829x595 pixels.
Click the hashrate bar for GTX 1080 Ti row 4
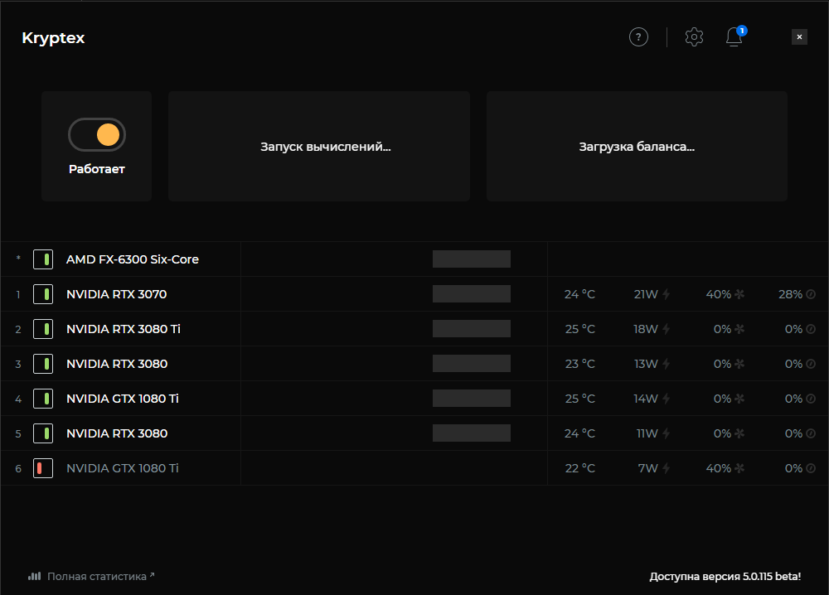click(x=472, y=399)
